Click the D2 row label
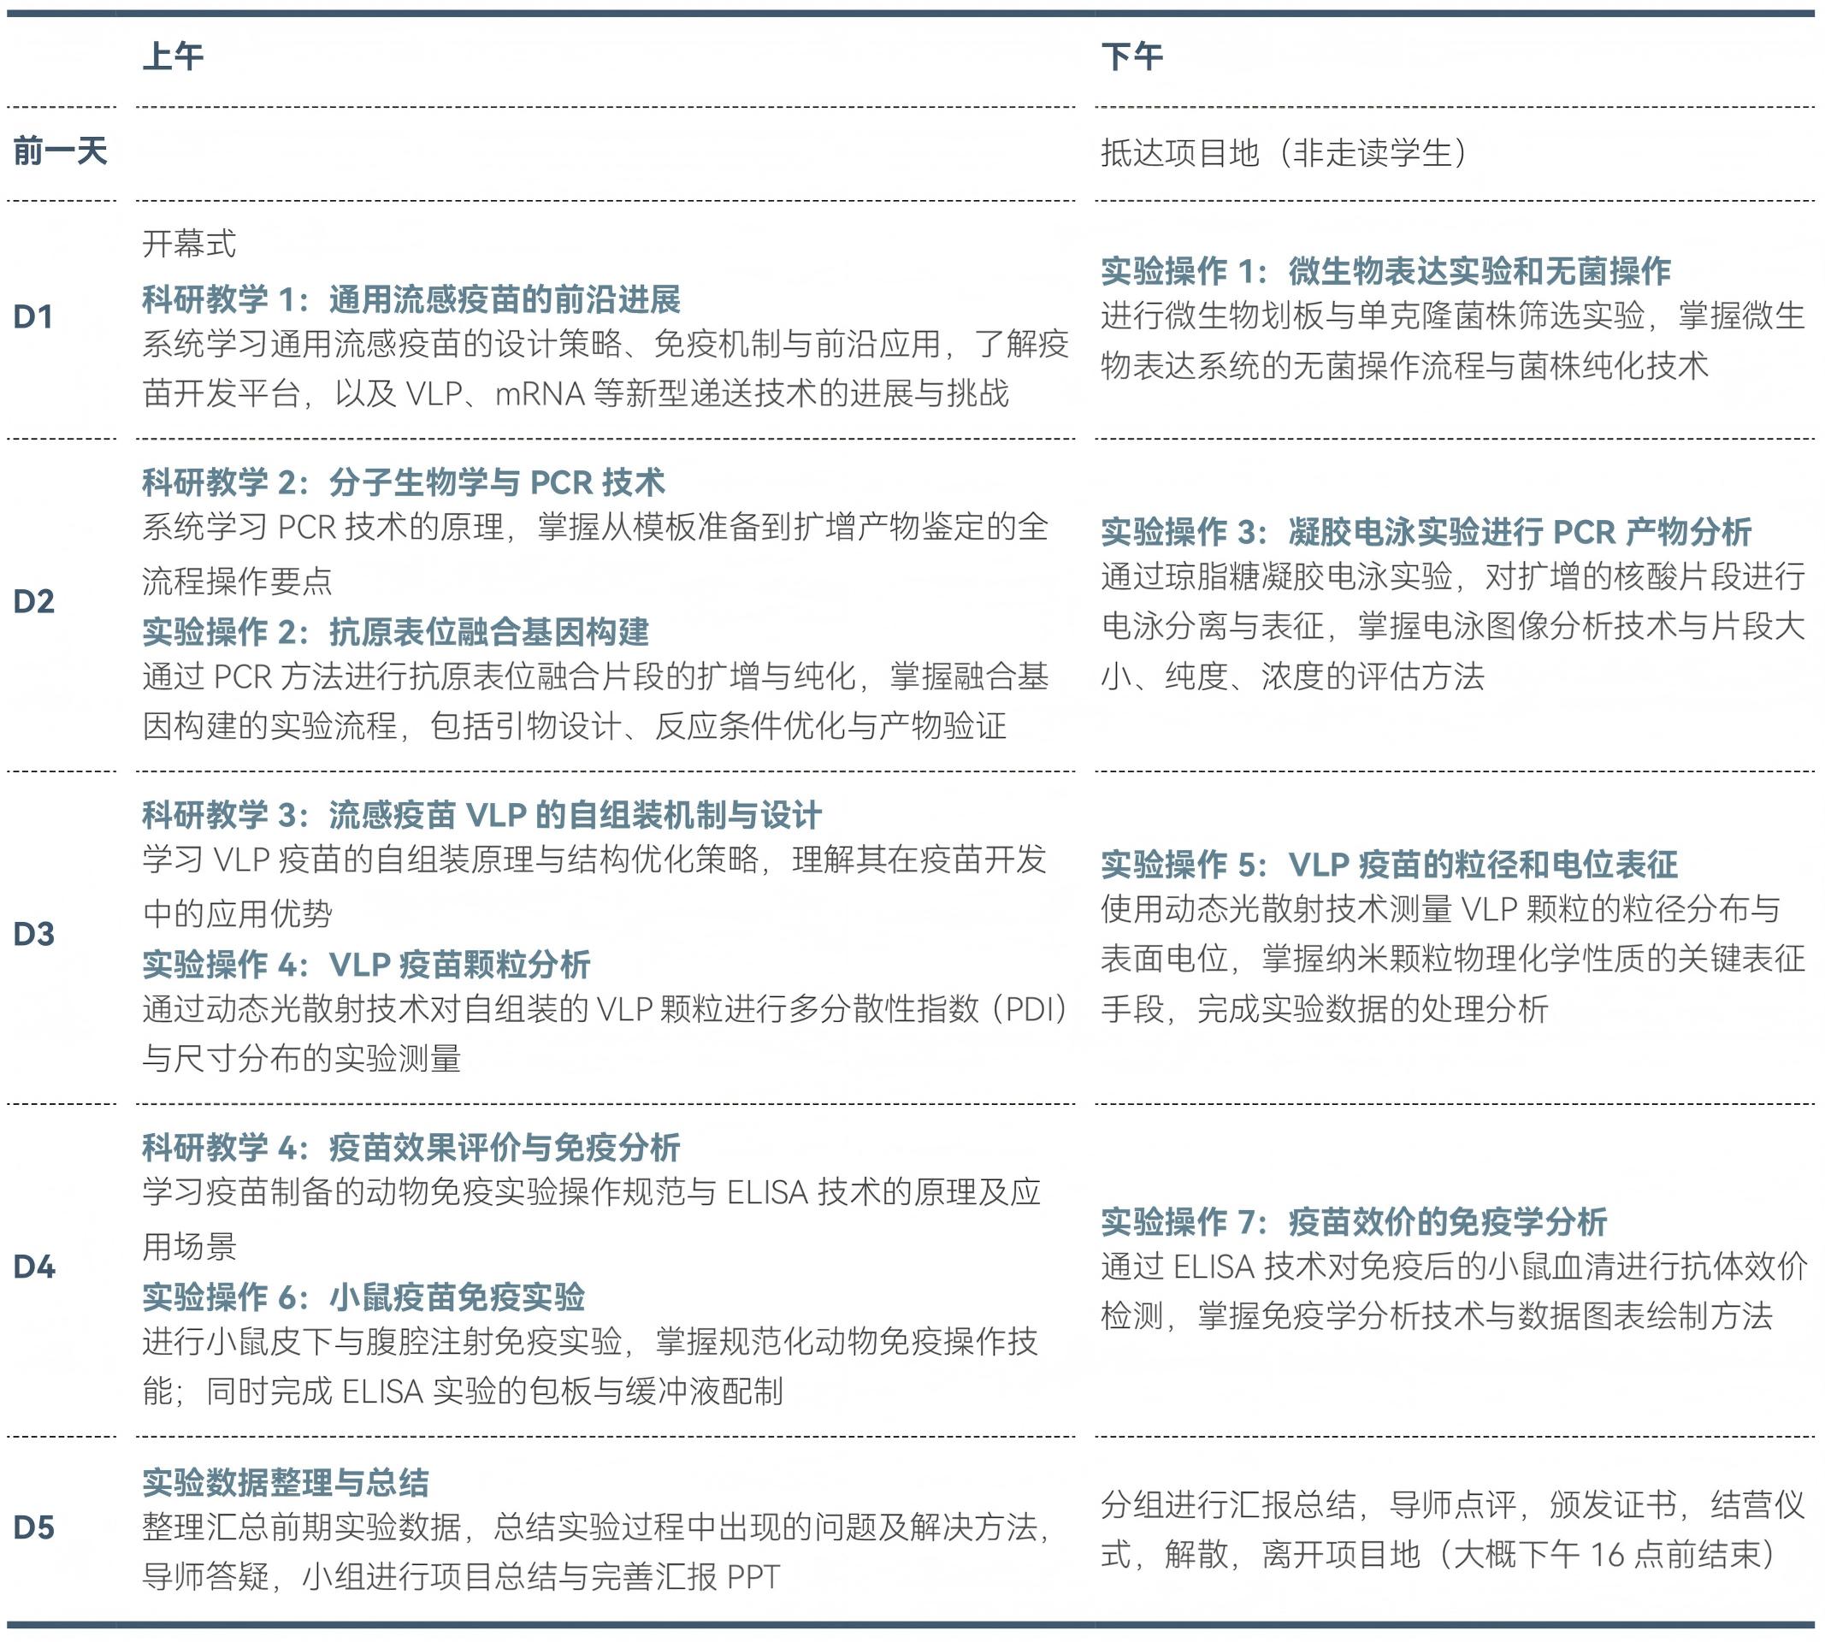1825x1642 pixels. tap(34, 601)
